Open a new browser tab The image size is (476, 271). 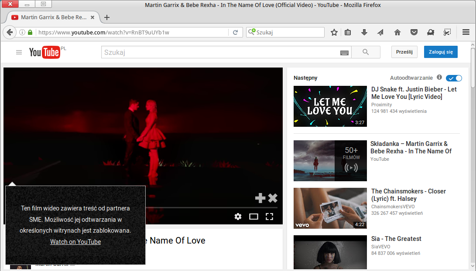click(x=107, y=17)
